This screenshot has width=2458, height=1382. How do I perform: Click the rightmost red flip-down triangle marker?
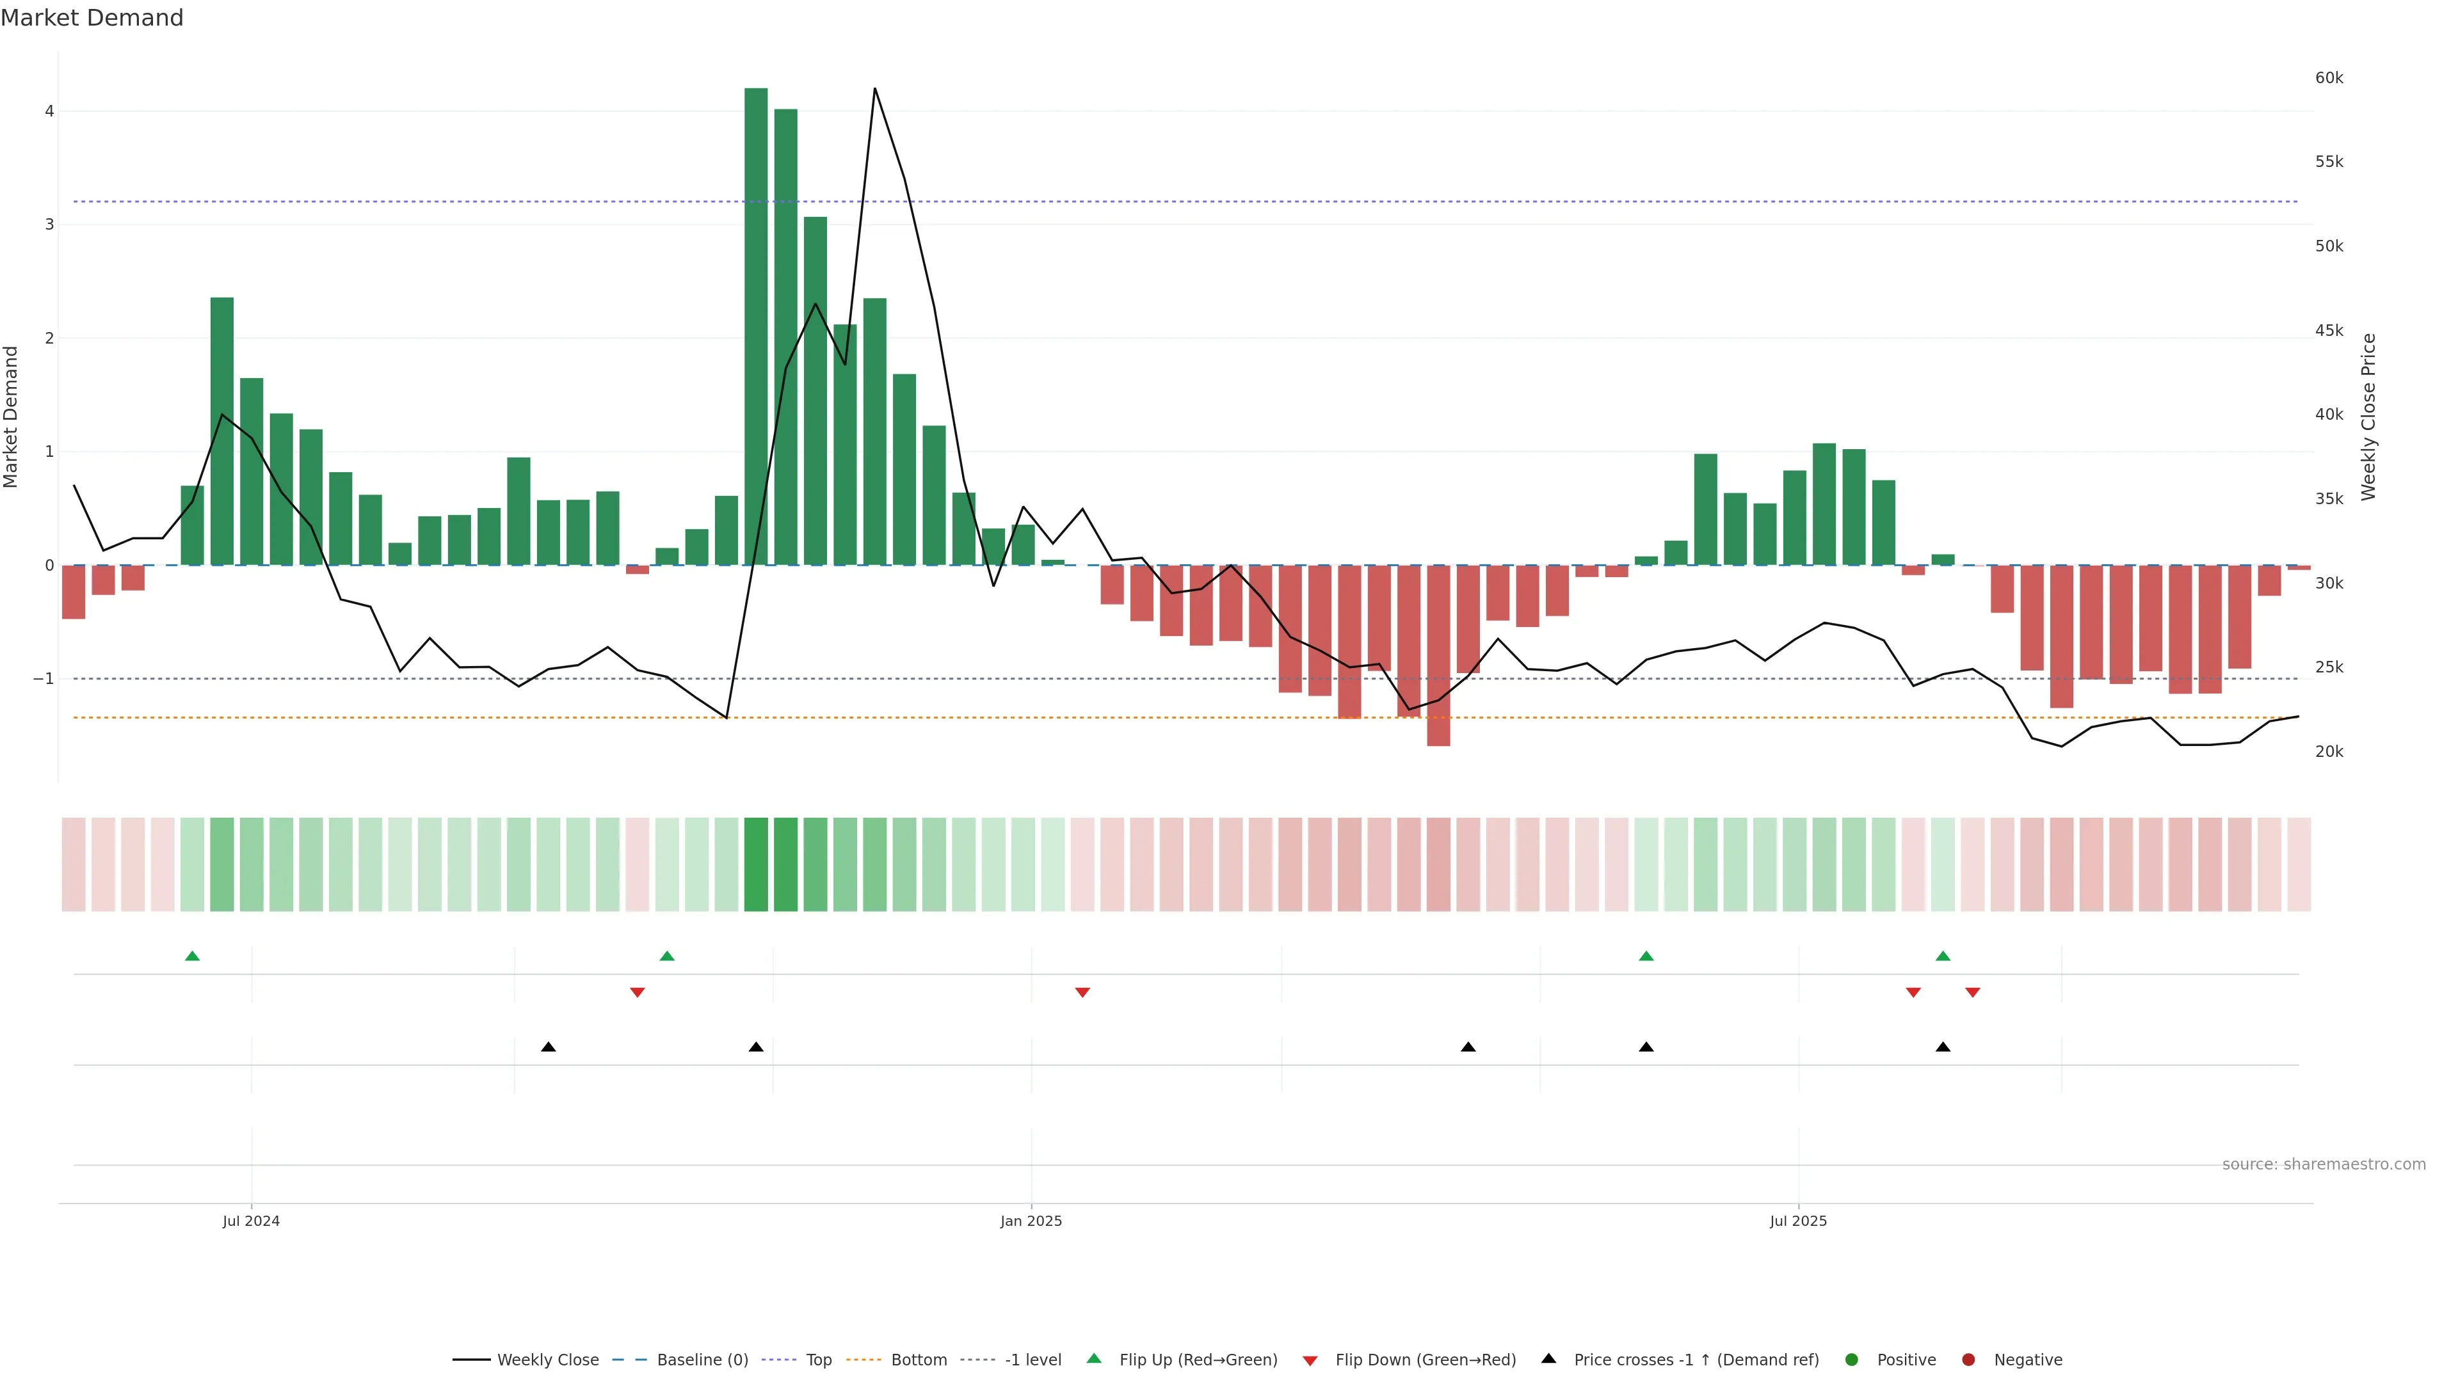[x=1972, y=993]
